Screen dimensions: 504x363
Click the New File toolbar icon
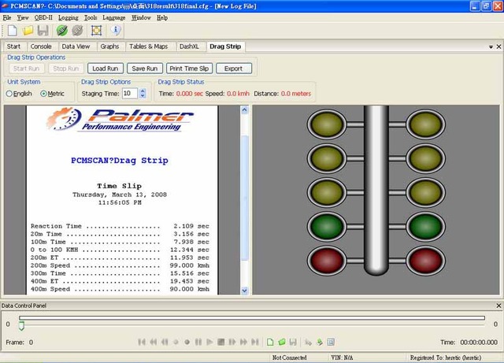click(12, 31)
